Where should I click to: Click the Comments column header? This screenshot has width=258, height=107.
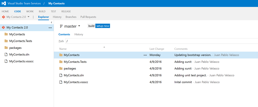coord(181,49)
